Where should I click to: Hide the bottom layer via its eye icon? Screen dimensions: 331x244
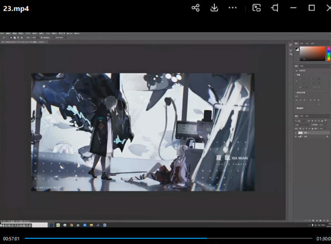296,137
